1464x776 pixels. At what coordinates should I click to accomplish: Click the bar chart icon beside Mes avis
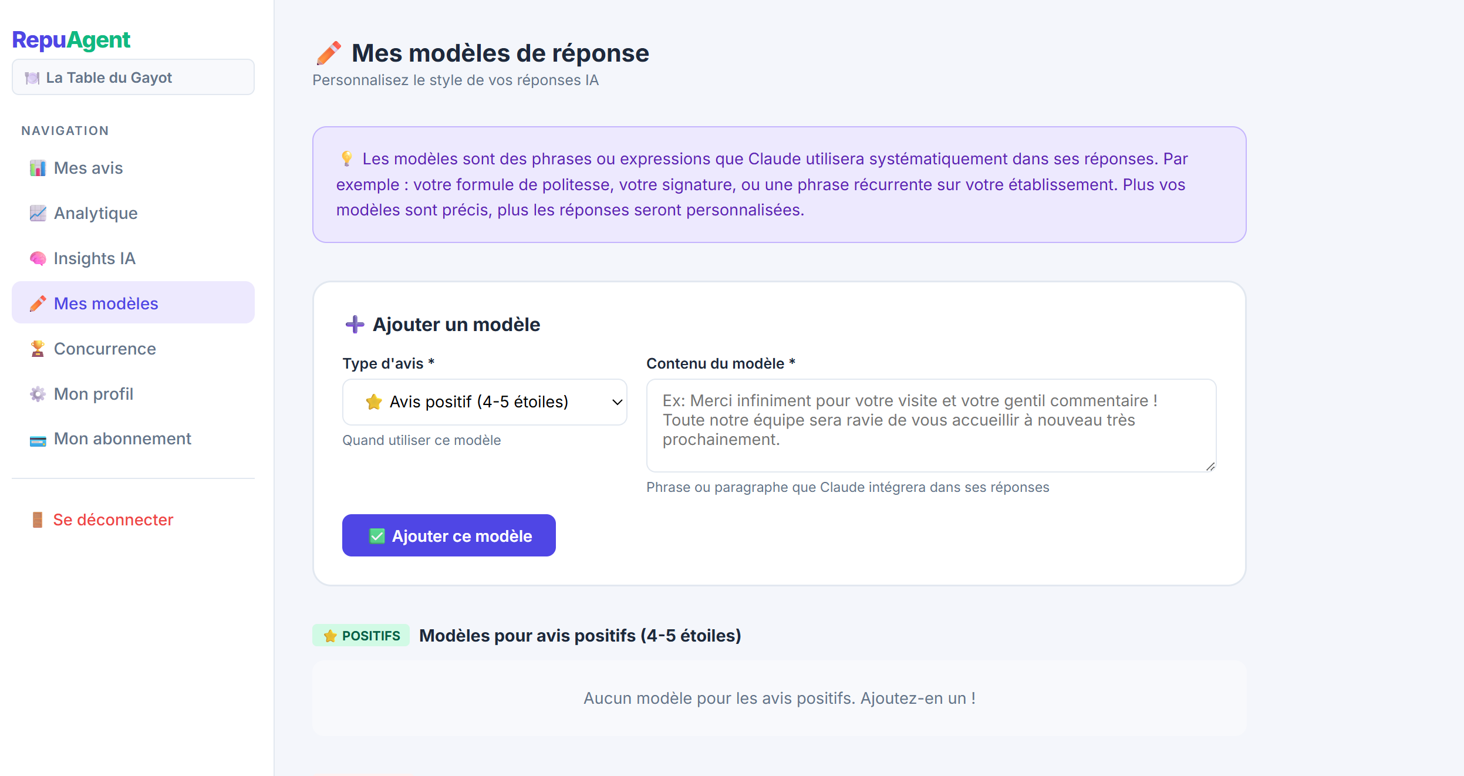pyautogui.click(x=38, y=168)
